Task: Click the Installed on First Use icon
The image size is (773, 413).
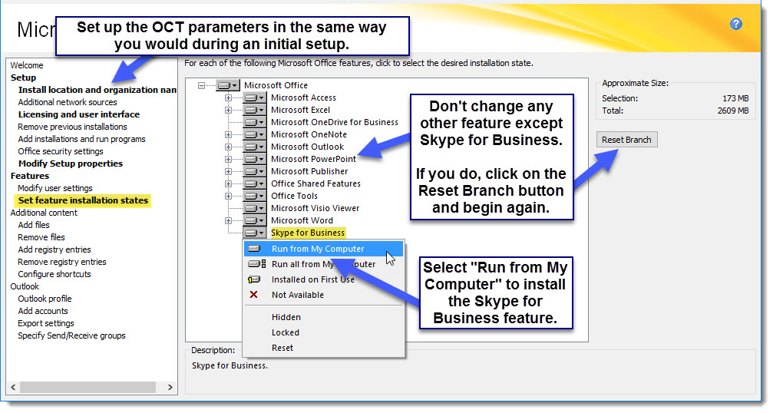Action: coord(254,279)
